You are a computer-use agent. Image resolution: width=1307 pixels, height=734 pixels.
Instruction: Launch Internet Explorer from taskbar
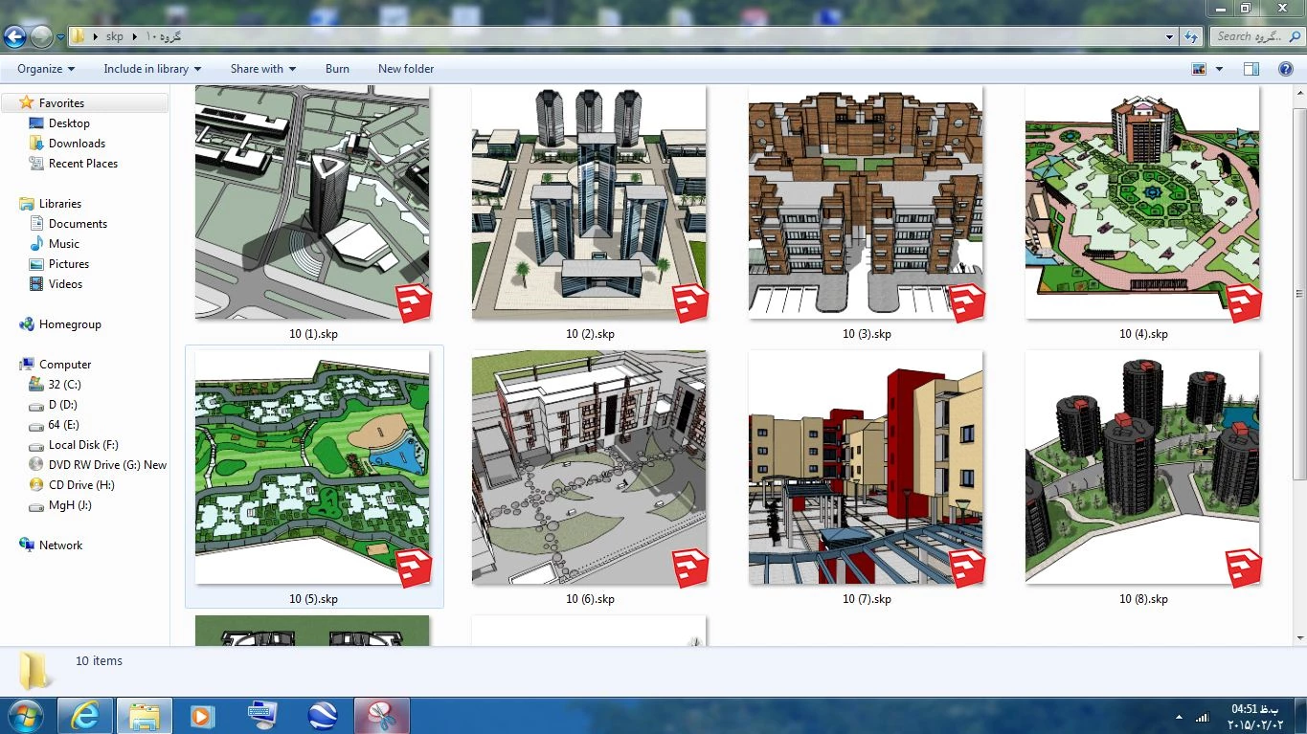tap(85, 716)
